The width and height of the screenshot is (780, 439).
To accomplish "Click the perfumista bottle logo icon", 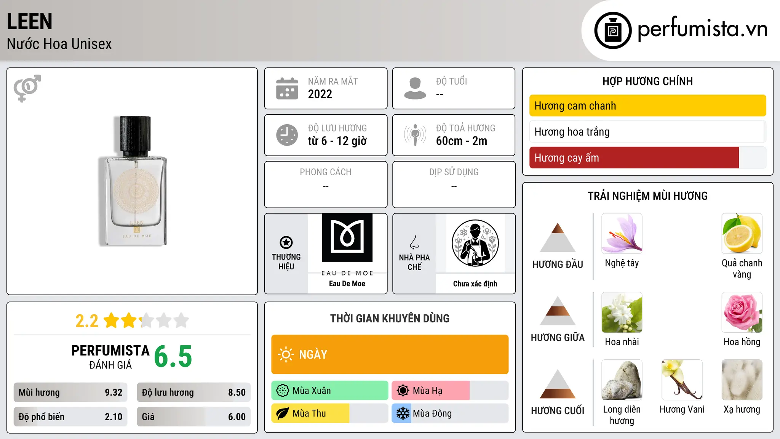I will (x=613, y=30).
